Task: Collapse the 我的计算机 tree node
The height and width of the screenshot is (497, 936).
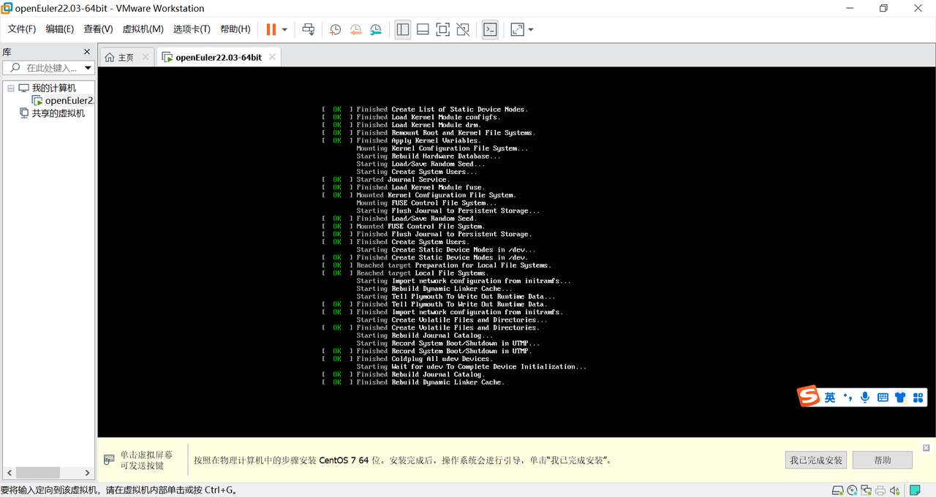Action: pos(11,88)
